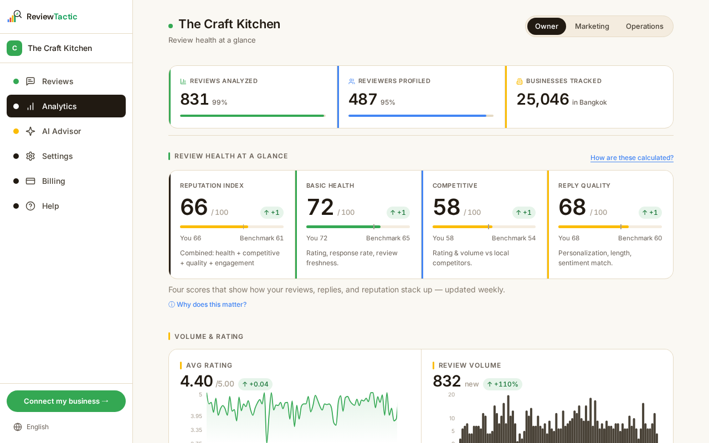Image resolution: width=709 pixels, height=443 pixels.
Task: Click the Settings gear icon
Action: tap(30, 156)
